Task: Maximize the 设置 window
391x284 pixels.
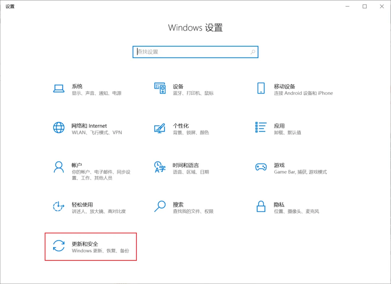Action: (x=365, y=7)
